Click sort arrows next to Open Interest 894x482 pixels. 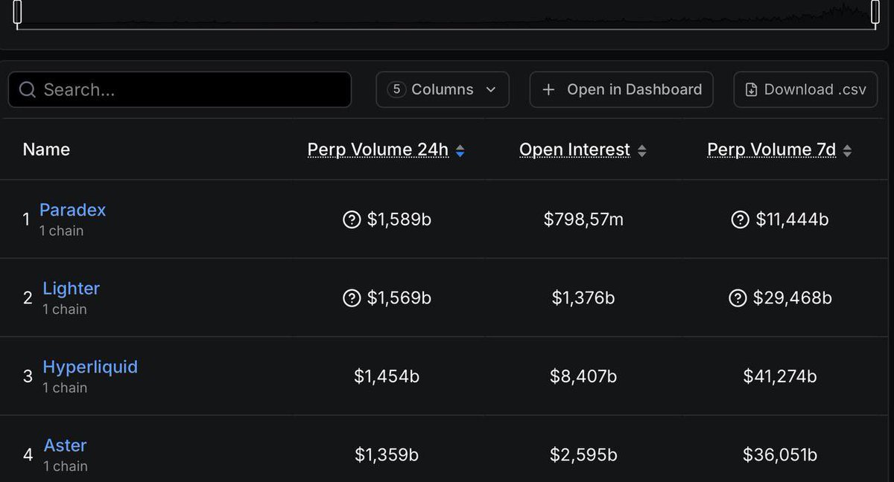coord(641,151)
